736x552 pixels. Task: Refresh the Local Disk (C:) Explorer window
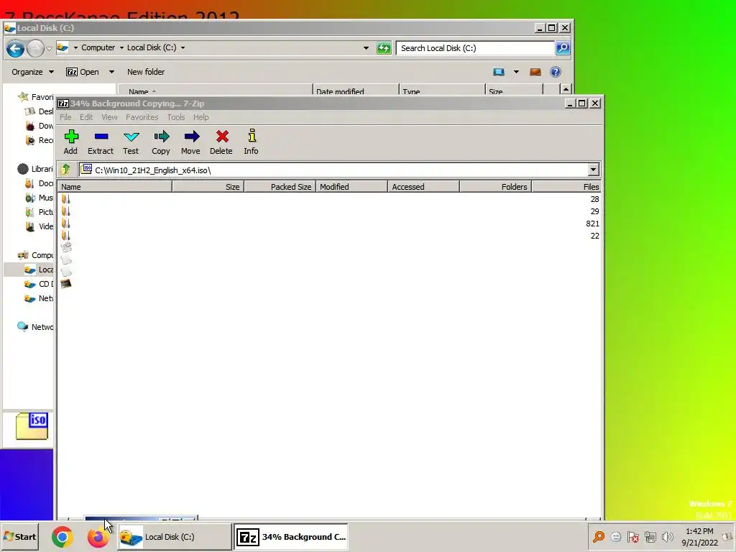[384, 48]
